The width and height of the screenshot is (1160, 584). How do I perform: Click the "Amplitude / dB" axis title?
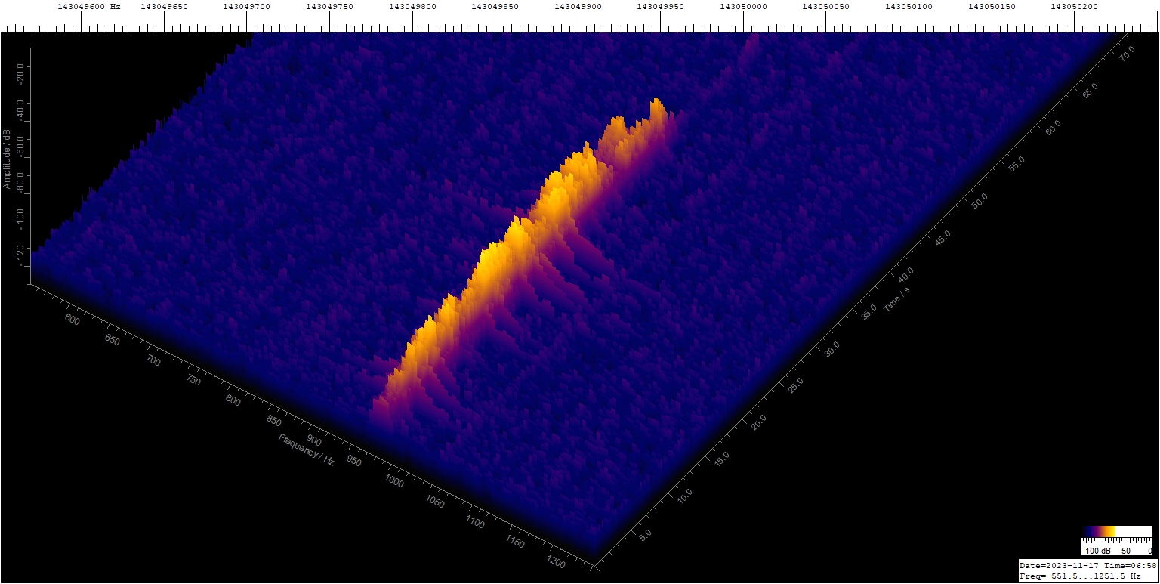[6, 159]
